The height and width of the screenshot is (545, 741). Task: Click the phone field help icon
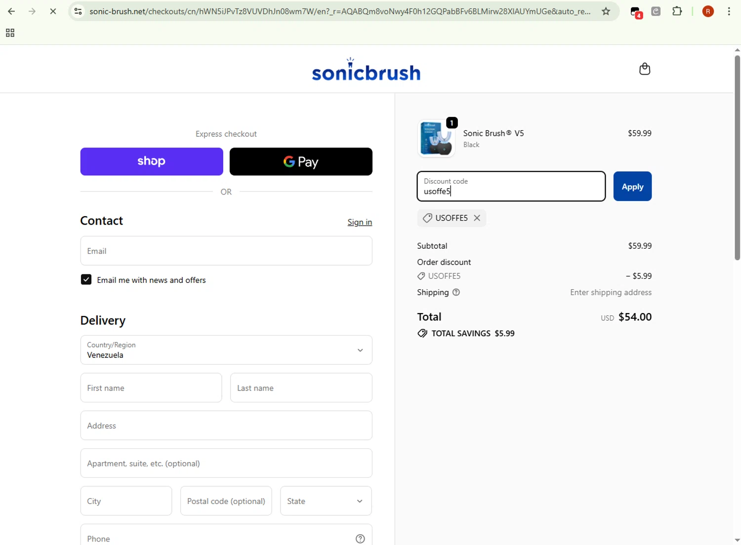[x=360, y=539]
